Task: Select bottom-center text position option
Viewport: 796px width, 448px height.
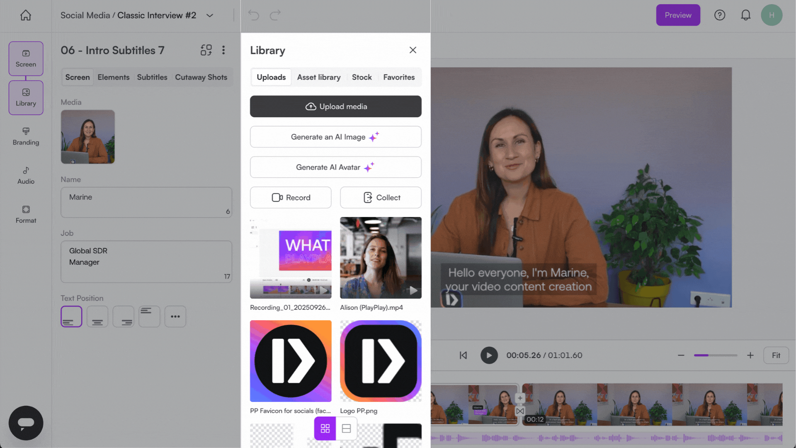Action: pos(97,317)
